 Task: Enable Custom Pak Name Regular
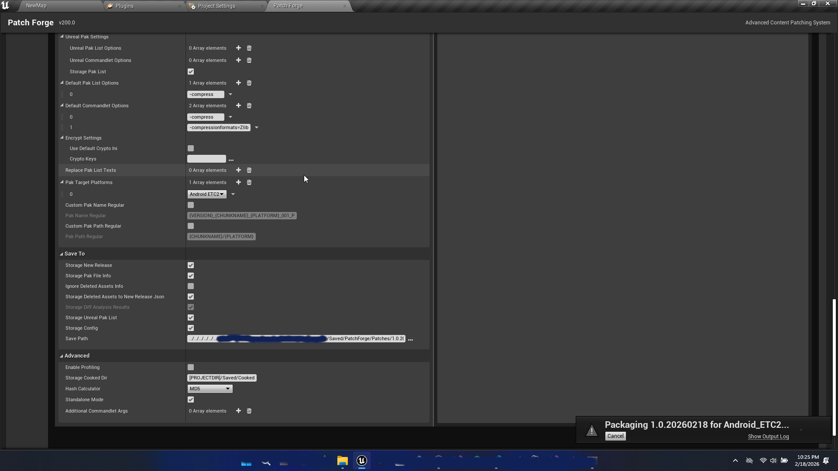[x=191, y=205]
